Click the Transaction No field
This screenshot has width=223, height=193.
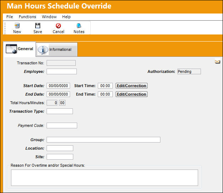pos(61,63)
